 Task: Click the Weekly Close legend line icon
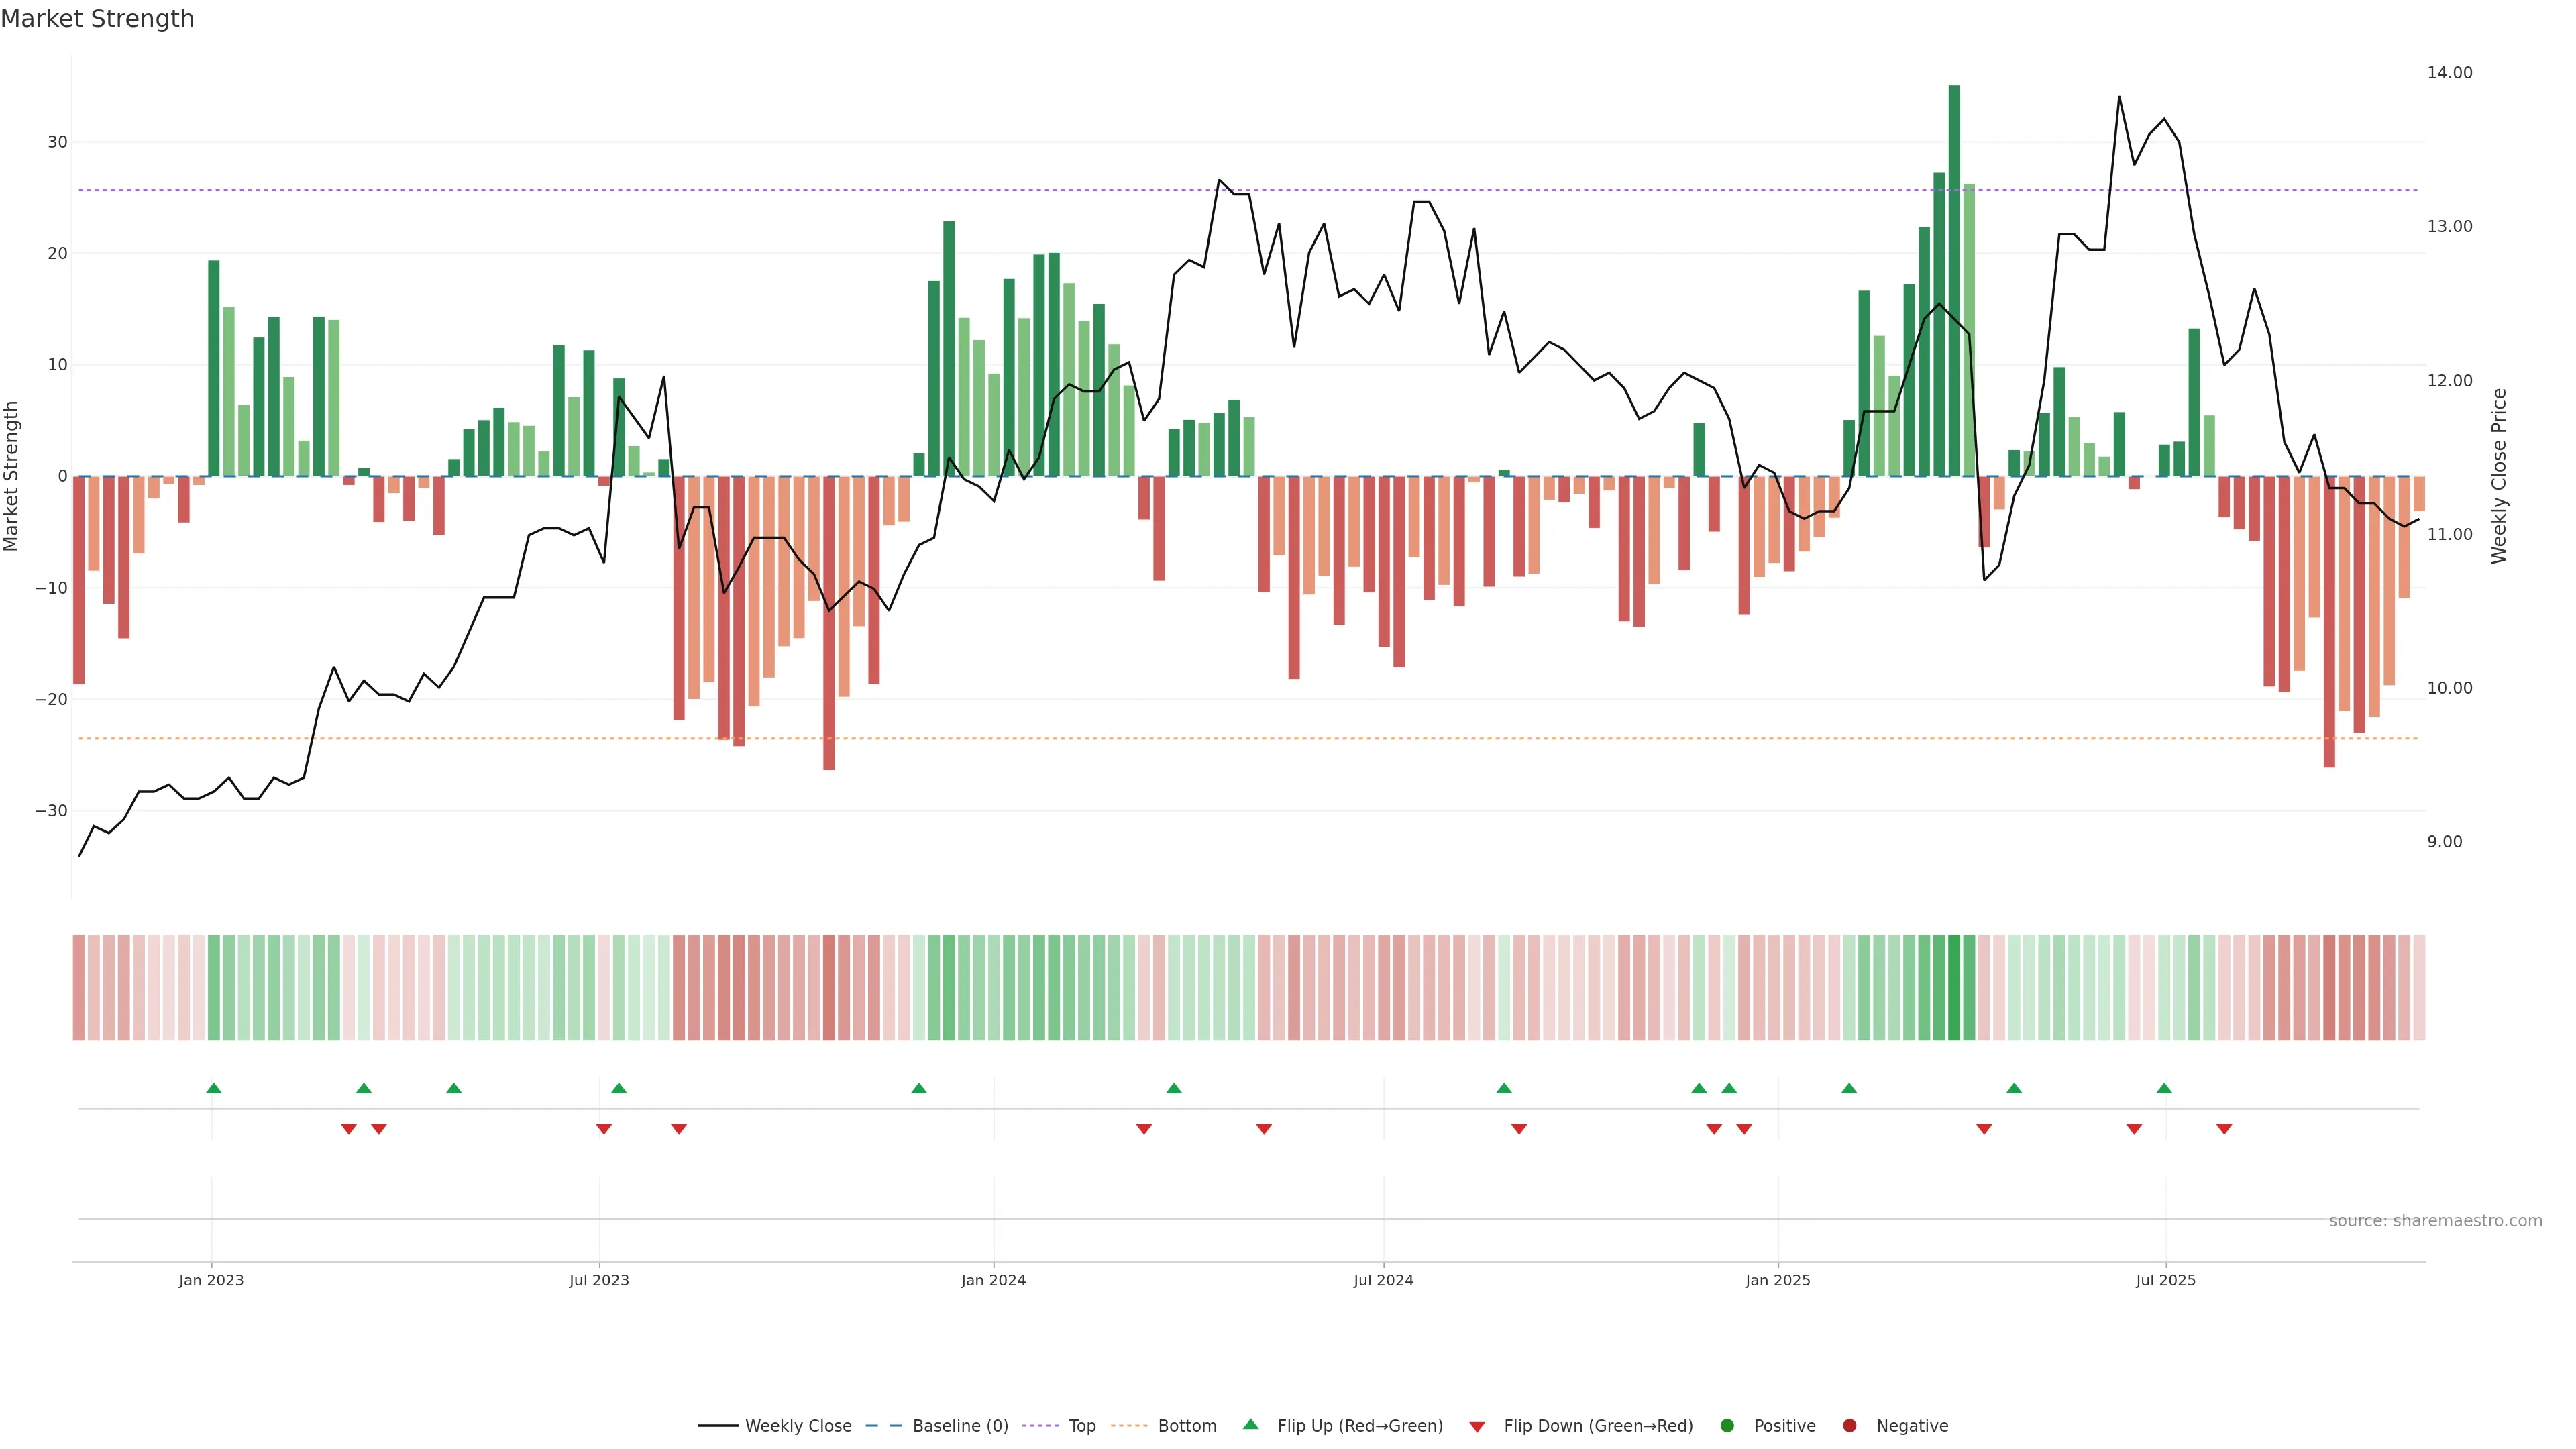coord(718,1426)
